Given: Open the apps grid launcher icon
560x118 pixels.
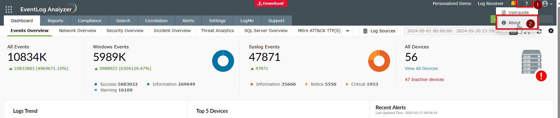Looking at the screenshot, I should tap(9, 9).
